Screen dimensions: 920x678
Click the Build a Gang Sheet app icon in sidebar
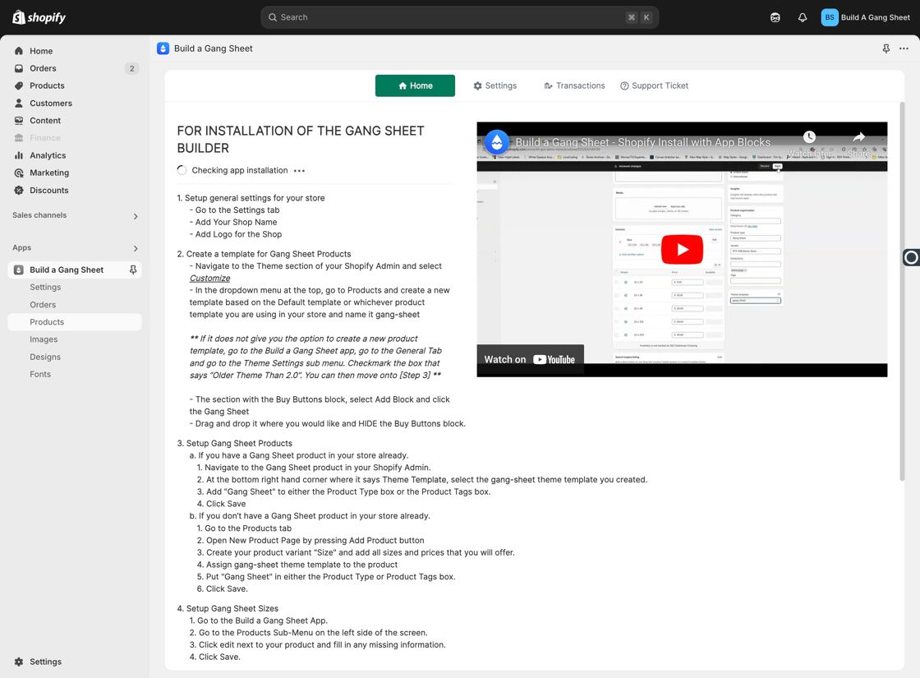tap(19, 270)
